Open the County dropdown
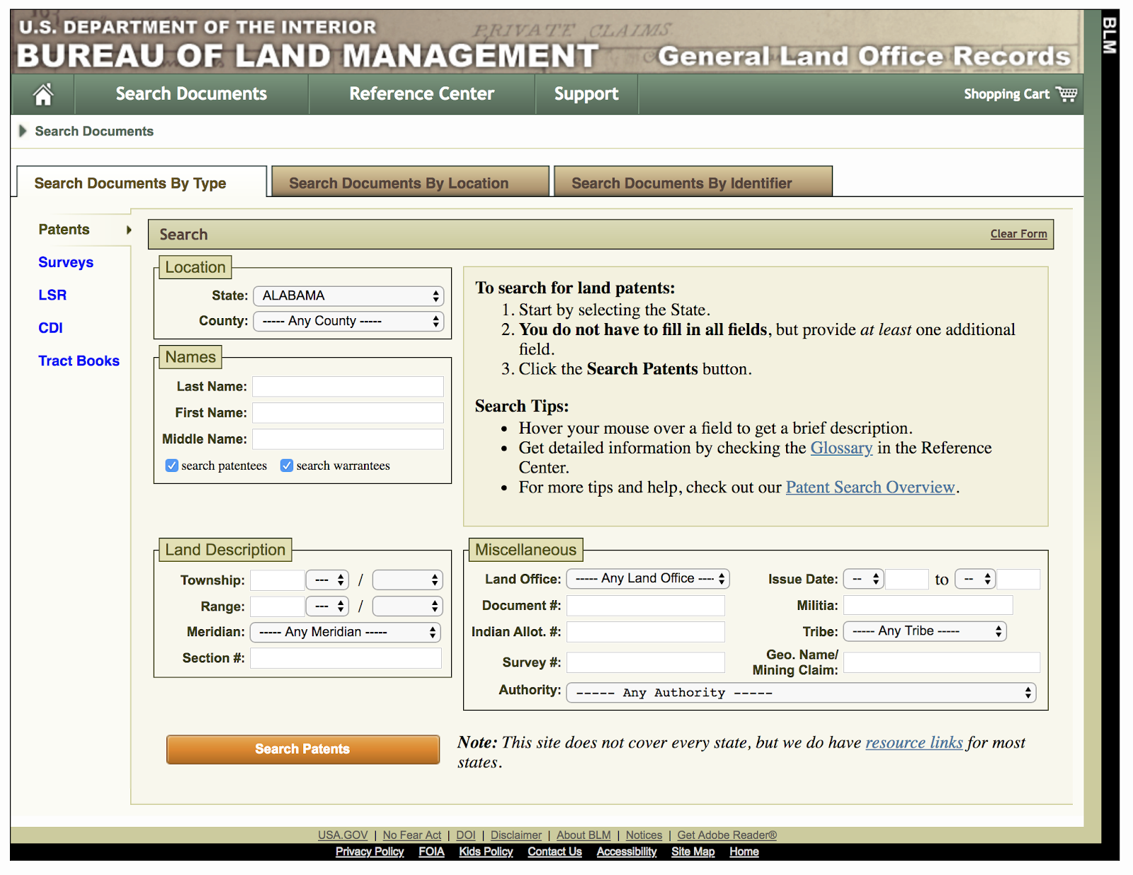 click(x=348, y=322)
